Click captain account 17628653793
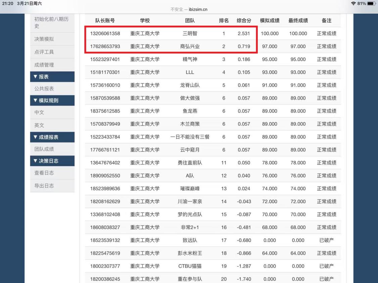 pos(105,46)
